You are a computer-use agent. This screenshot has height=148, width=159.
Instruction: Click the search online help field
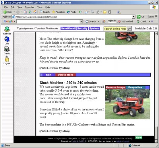[115, 29]
